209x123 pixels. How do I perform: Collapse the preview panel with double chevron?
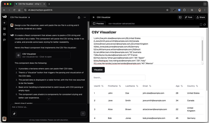(x=94, y=17)
